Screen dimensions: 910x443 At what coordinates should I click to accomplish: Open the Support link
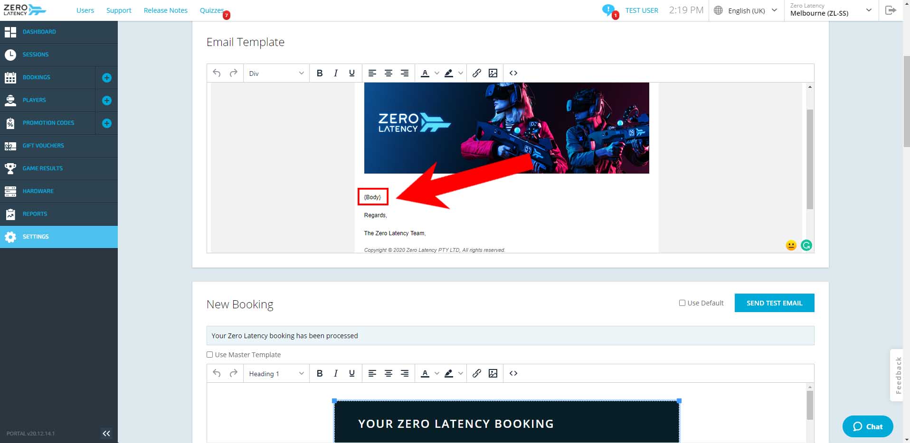click(119, 10)
